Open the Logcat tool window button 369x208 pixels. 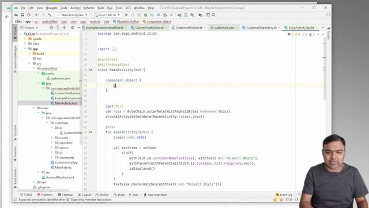pyautogui.click(x=85, y=195)
